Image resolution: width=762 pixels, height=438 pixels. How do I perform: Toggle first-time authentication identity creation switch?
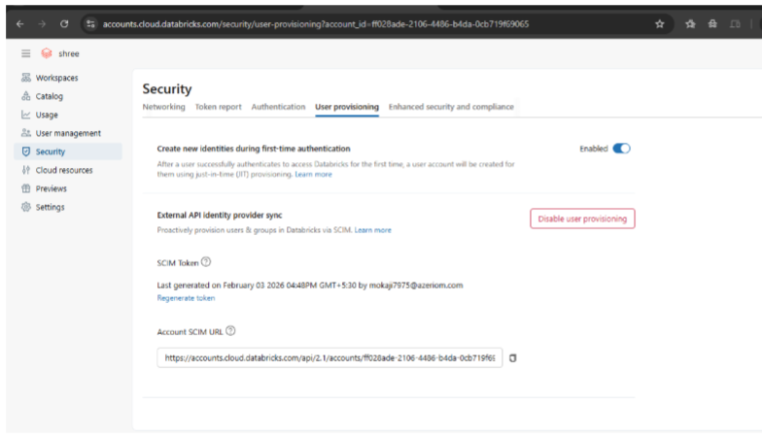(x=621, y=149)
